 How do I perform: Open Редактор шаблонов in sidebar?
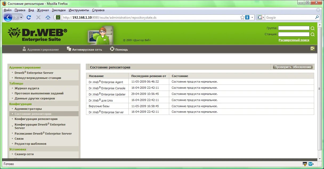pyautogui.click(x=30, y=144)
